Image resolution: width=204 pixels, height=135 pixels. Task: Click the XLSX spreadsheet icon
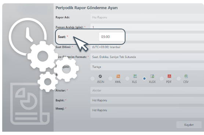pos(152,76)
